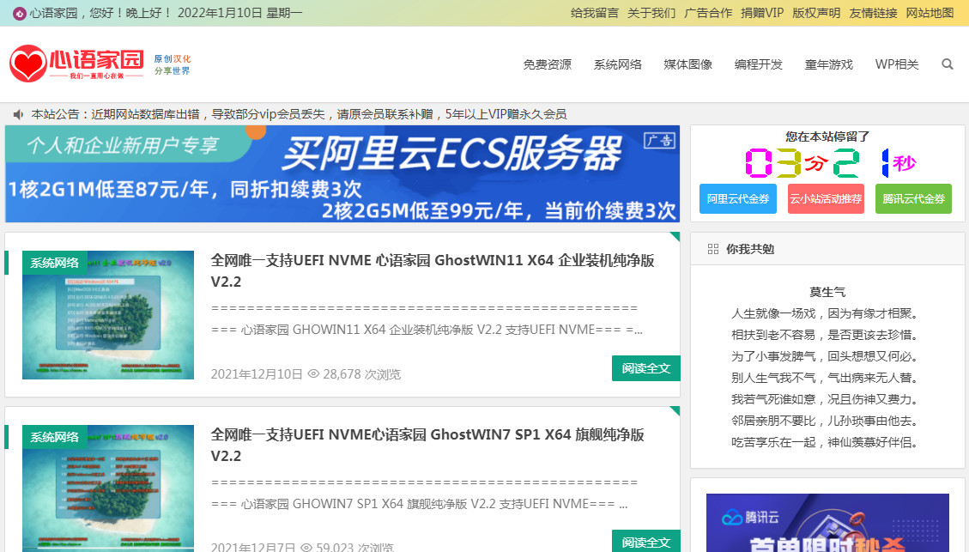Click the Tencent Cloud 限时秒杀 sidebar ad

pos(827,522)
